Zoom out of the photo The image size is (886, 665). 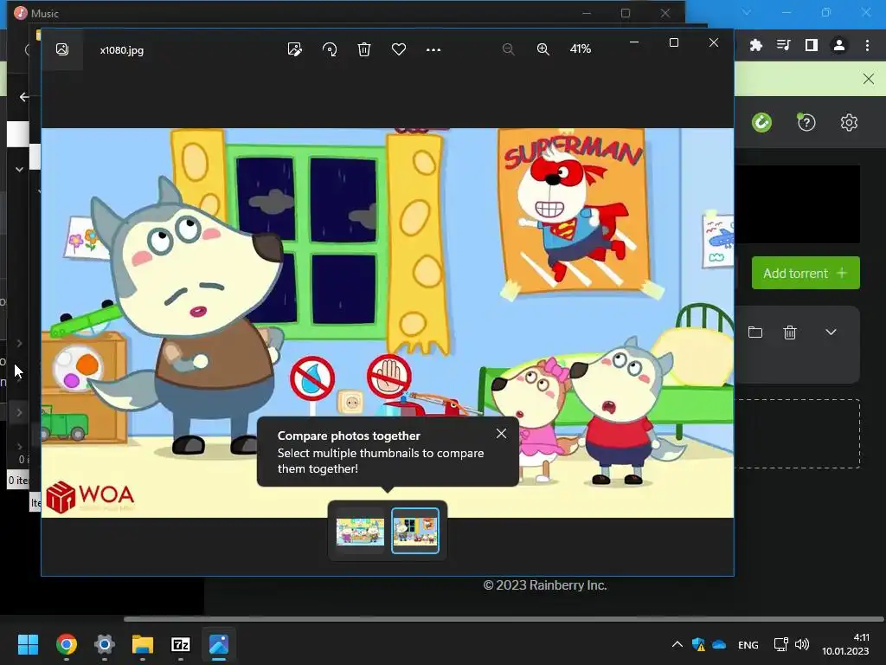click(508, 49)
